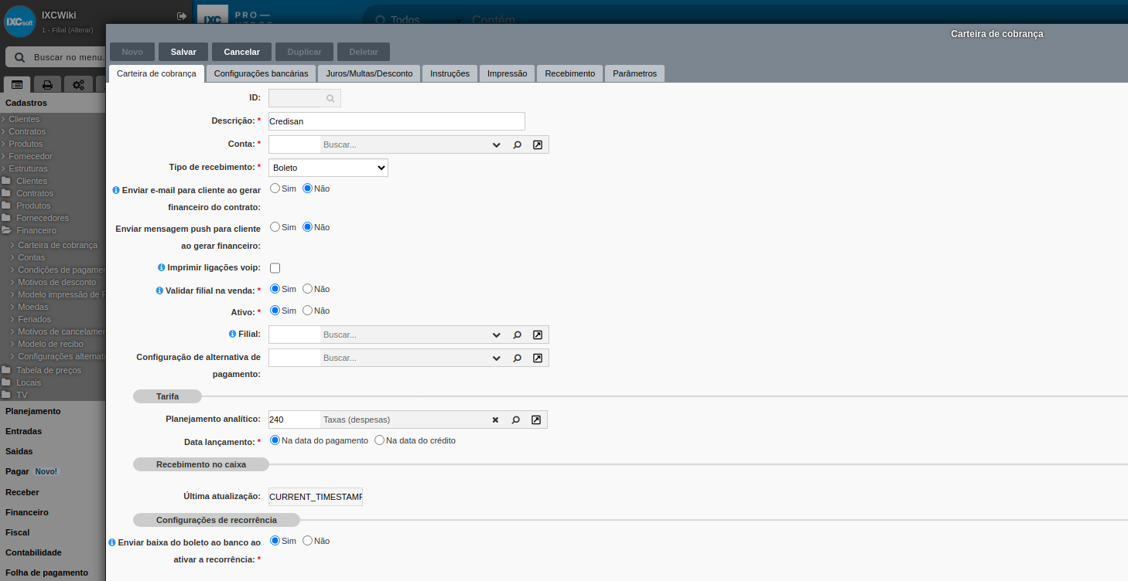Open Carteira de cobrança in sidebar tree
The height and width of the screenshot is (581, 1128).
57,245
